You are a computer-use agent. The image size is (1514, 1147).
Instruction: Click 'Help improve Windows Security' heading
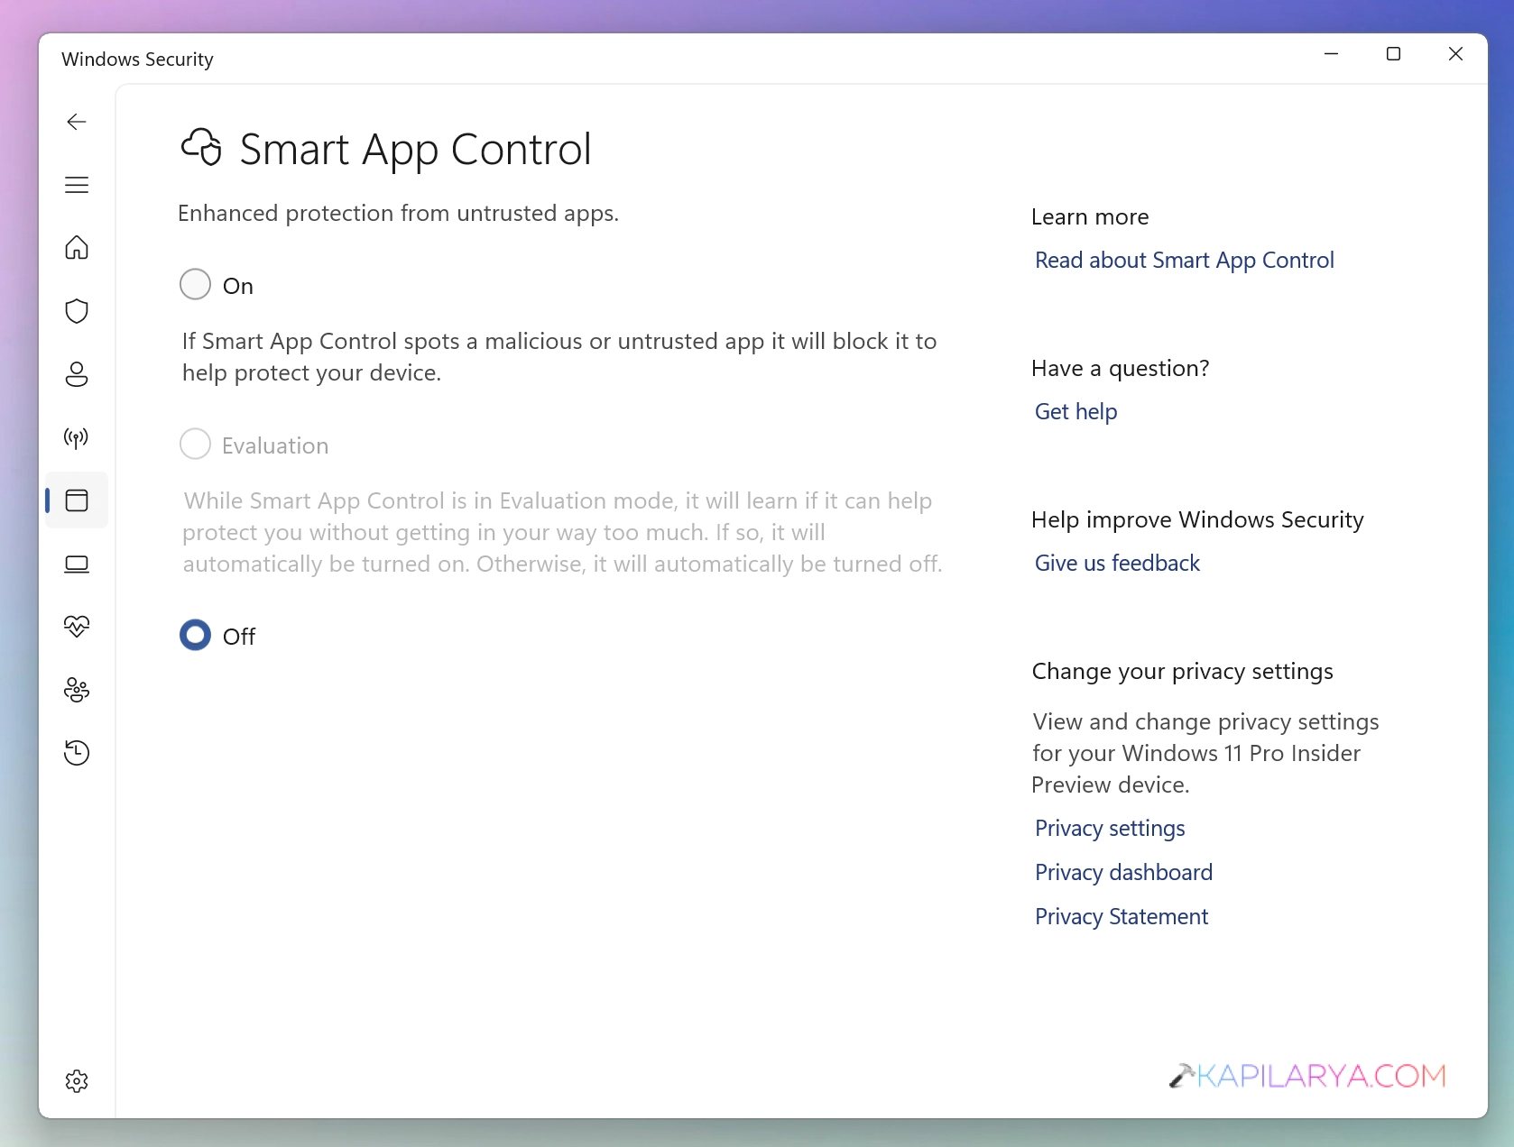click(1197, 520)
